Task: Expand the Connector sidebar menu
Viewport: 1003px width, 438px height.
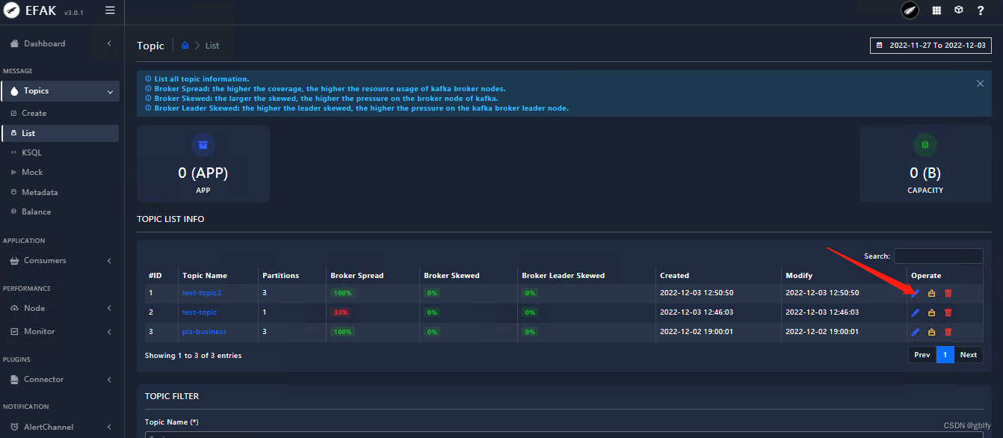Action: point(60,379)
